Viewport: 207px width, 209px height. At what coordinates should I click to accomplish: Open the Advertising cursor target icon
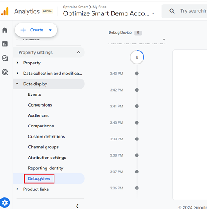click(5, 72)
